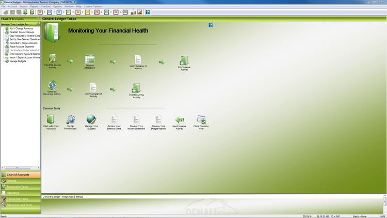
Task: Select Manage Budgets in sidebar list
Action: coord(18,61)
